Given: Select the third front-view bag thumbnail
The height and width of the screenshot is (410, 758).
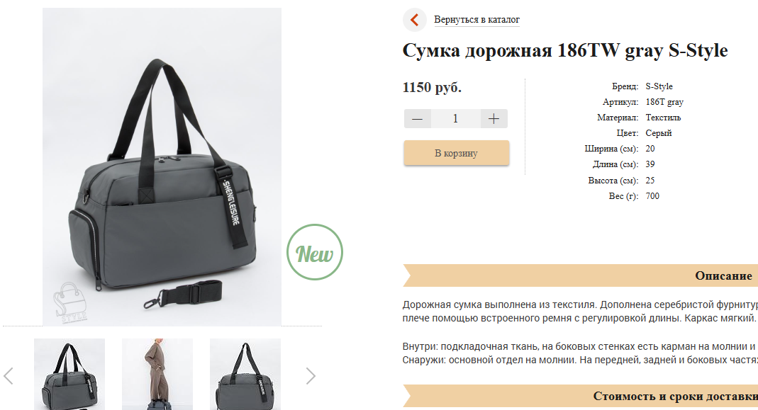Looking at the screenshot, I should pos(245,375).
